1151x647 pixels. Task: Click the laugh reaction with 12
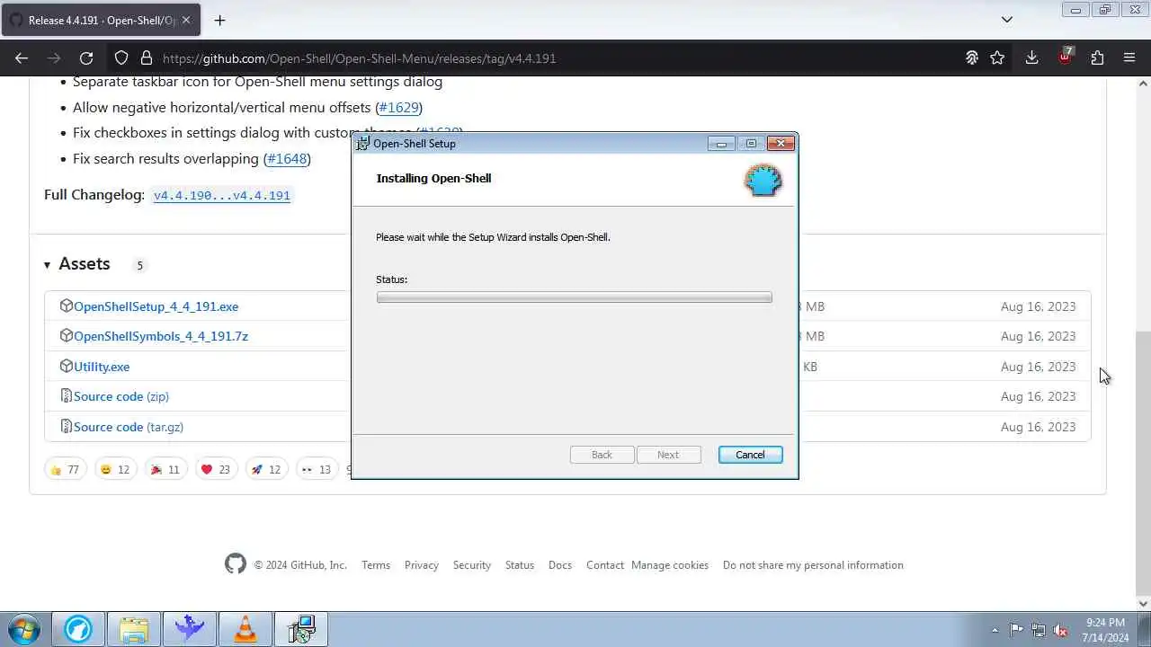tap(115, 469)
